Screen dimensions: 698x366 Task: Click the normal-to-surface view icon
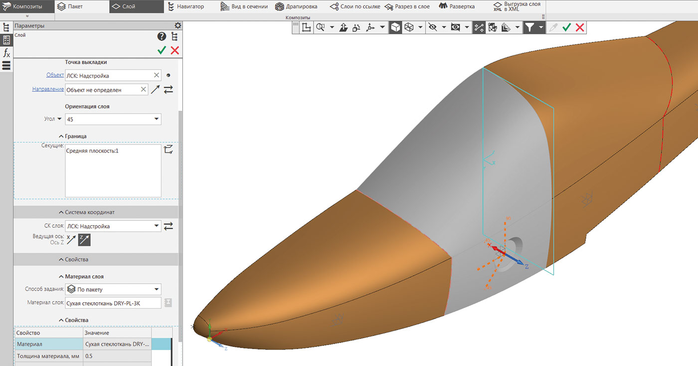point(344,27)
